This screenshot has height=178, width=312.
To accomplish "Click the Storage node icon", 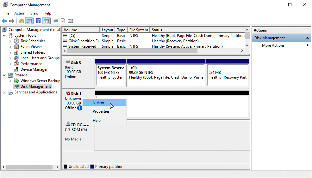I will coord(10,75).
